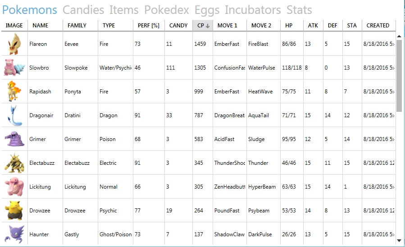
Task: Click the scrollbar down arrow
Action: click(x=399, y=241)
